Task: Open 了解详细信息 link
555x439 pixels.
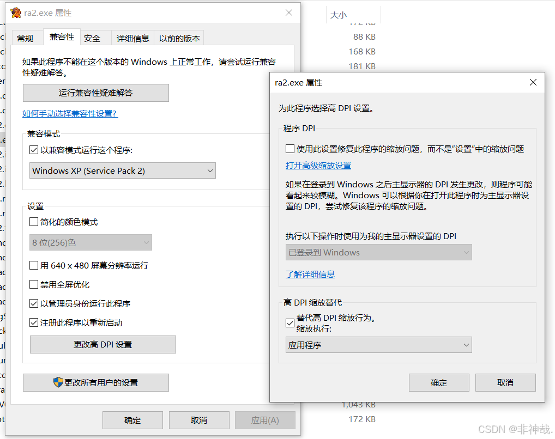Action: (x=310, y=274)
